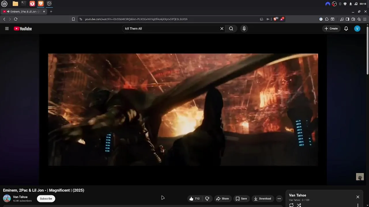Image resolution: width=369 pixels, height=207 pixels.
Task: Open Brave Leo AI sparkle icon
Action: [359, 19]
